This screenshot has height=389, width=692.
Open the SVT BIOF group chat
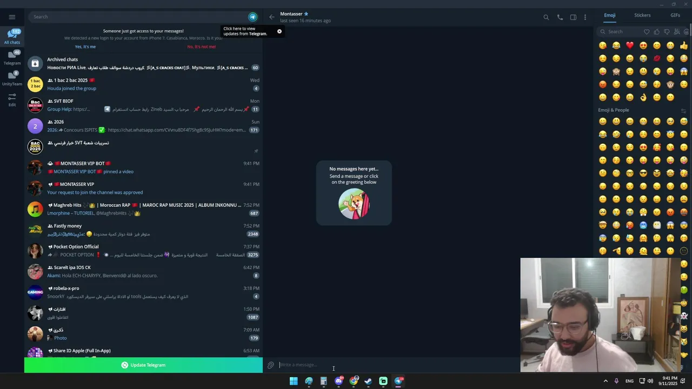[x=143, y=105]
